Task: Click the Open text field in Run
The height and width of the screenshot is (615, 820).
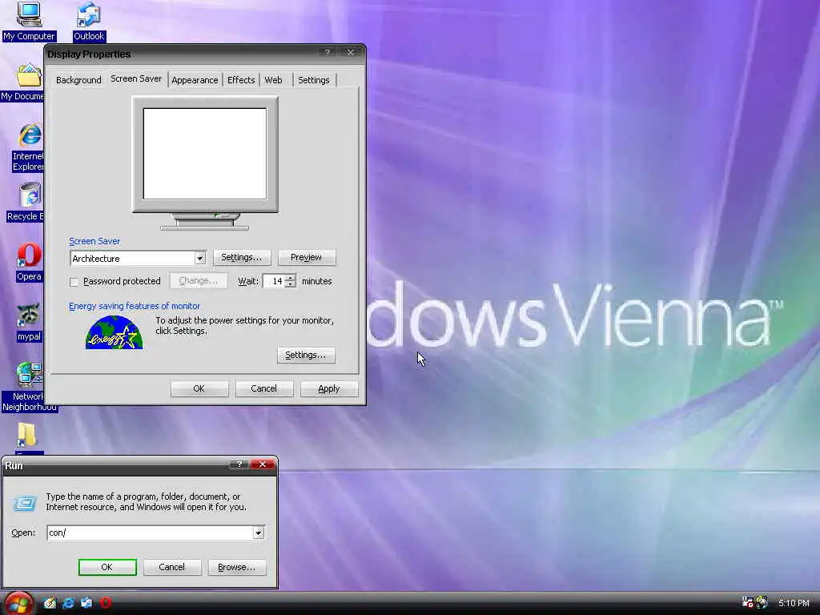Action: tap(150, 533)
